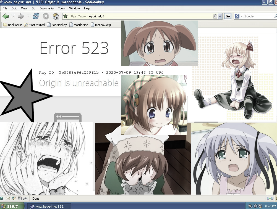
Task: Open the Back button history dropdown arrow
Action: tap(12, 16)
